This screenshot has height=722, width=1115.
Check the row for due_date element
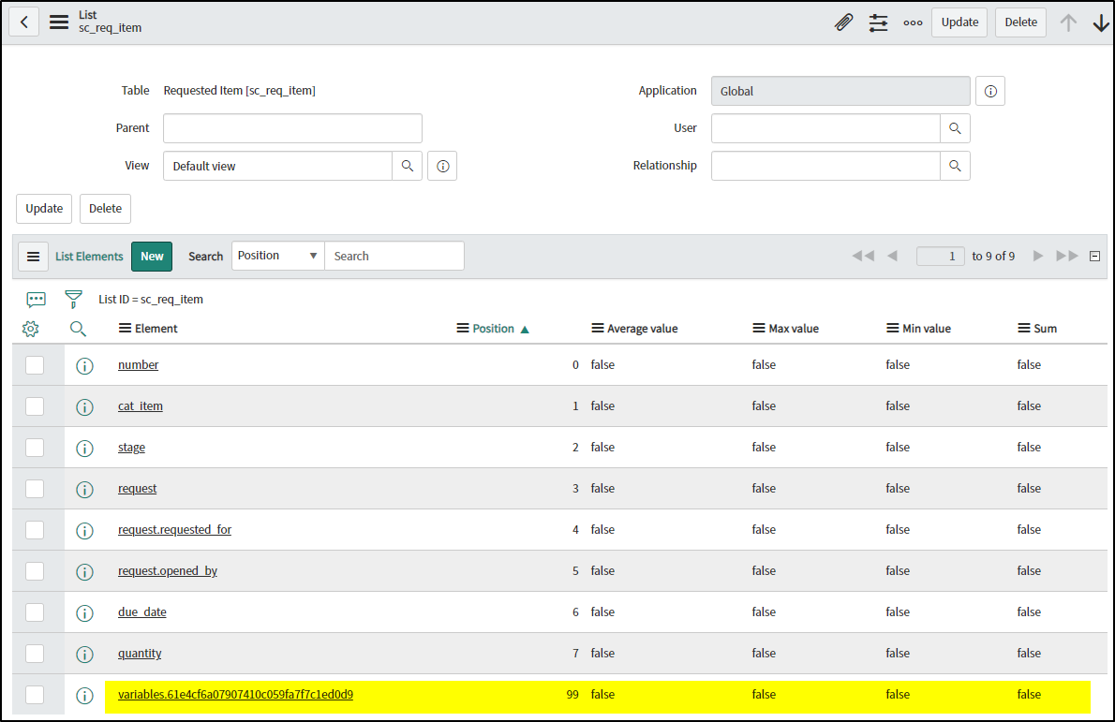tap(36, 612)
